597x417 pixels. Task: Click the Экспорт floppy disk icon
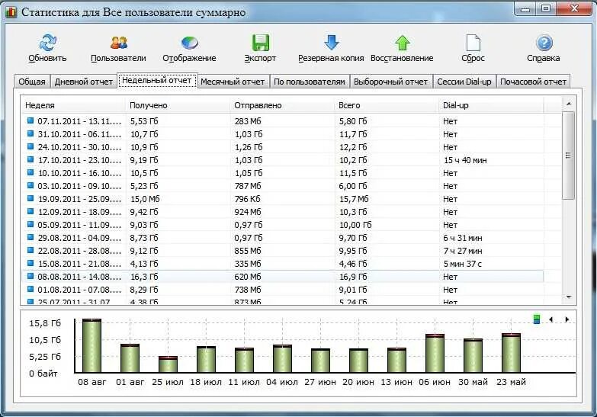[x=261, y=43]
